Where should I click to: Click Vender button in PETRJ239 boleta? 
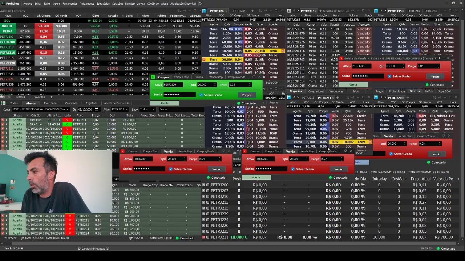(216, 169)
